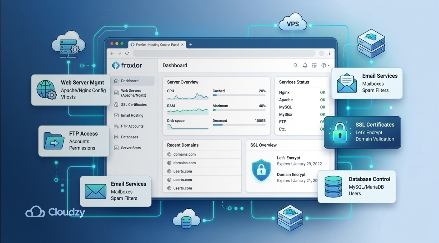Open Server Stats from the sidebar

pyautogui.click(x=116, y=148)
